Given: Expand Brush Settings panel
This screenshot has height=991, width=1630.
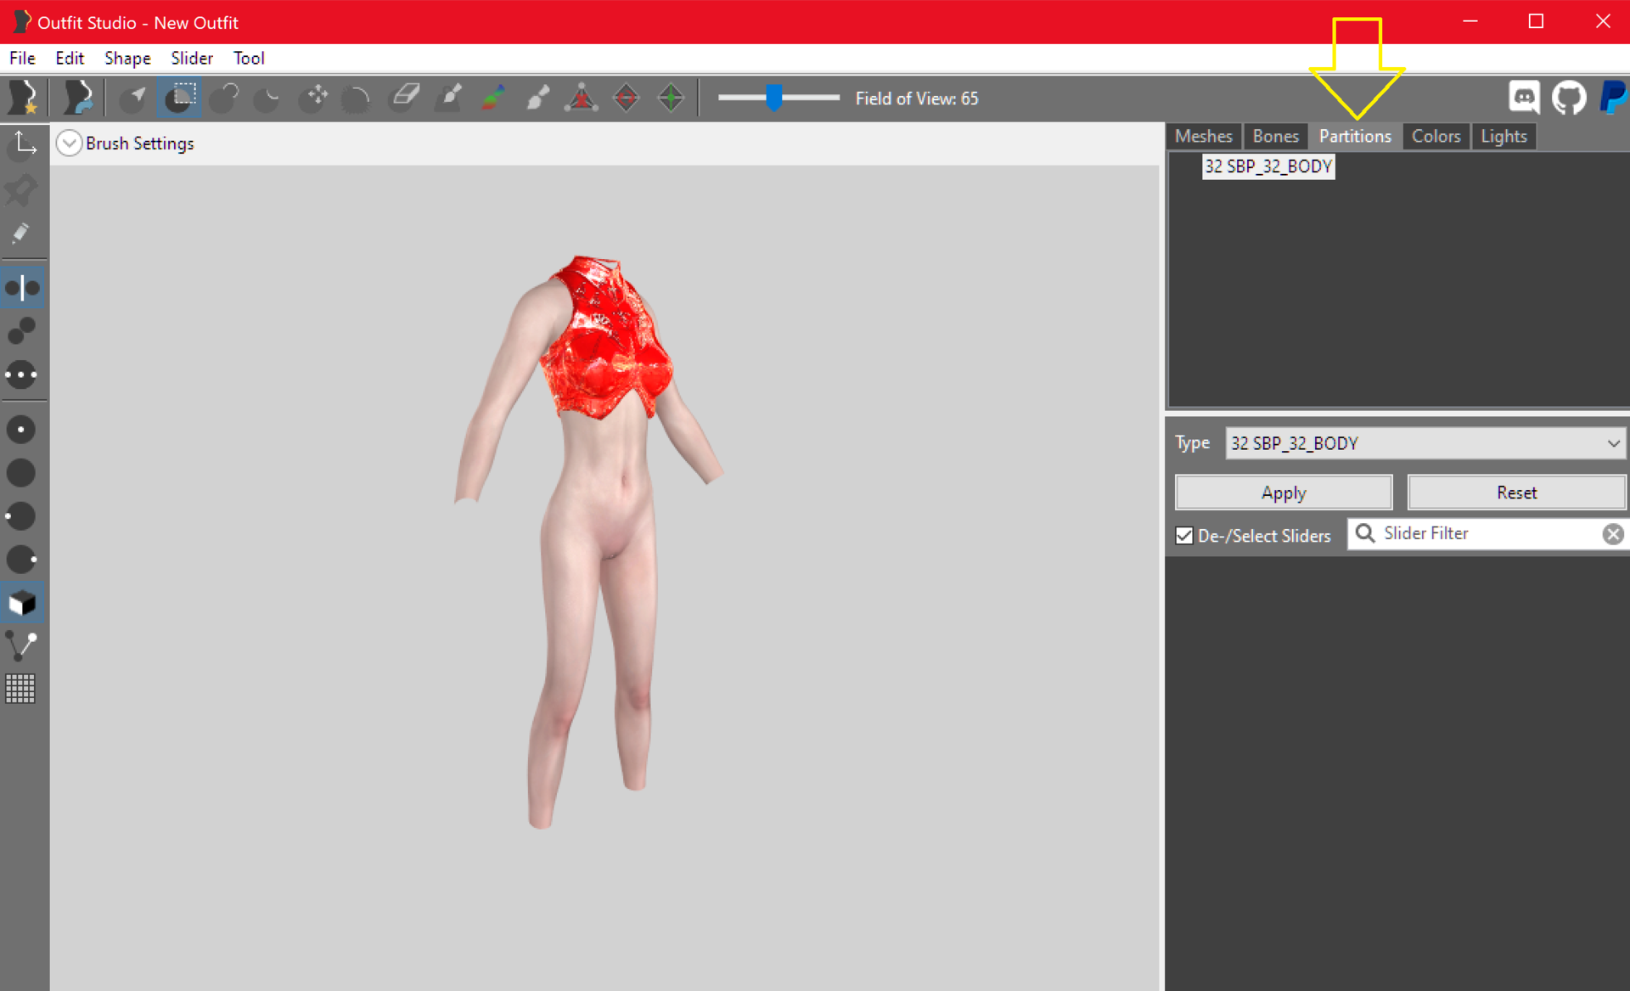Looking at the screenshot, I should [x=69, y=144].
